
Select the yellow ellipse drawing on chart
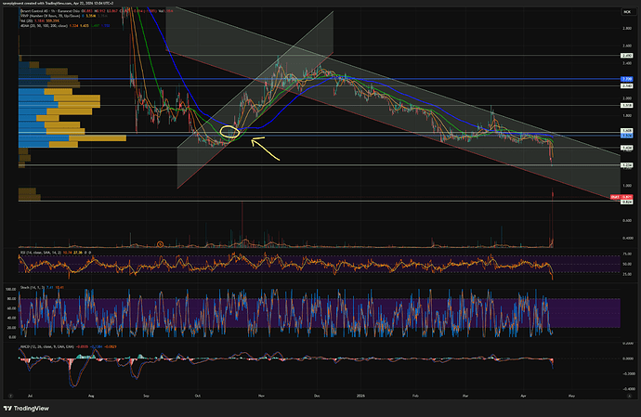coord(229,132)
